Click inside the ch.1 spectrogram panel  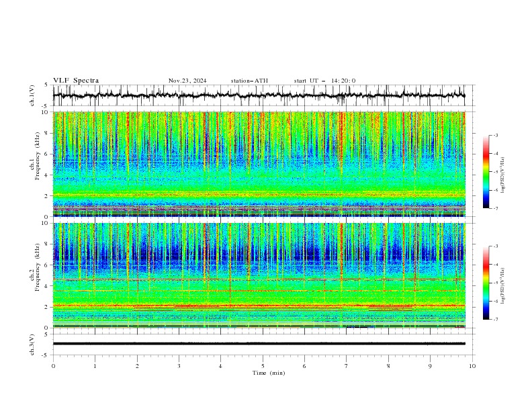click(x=259, y=164)
